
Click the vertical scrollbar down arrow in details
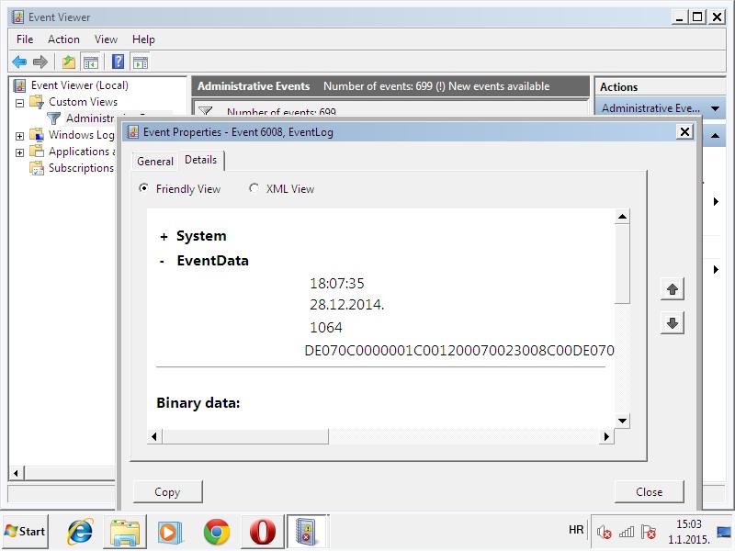click(622, 421)
